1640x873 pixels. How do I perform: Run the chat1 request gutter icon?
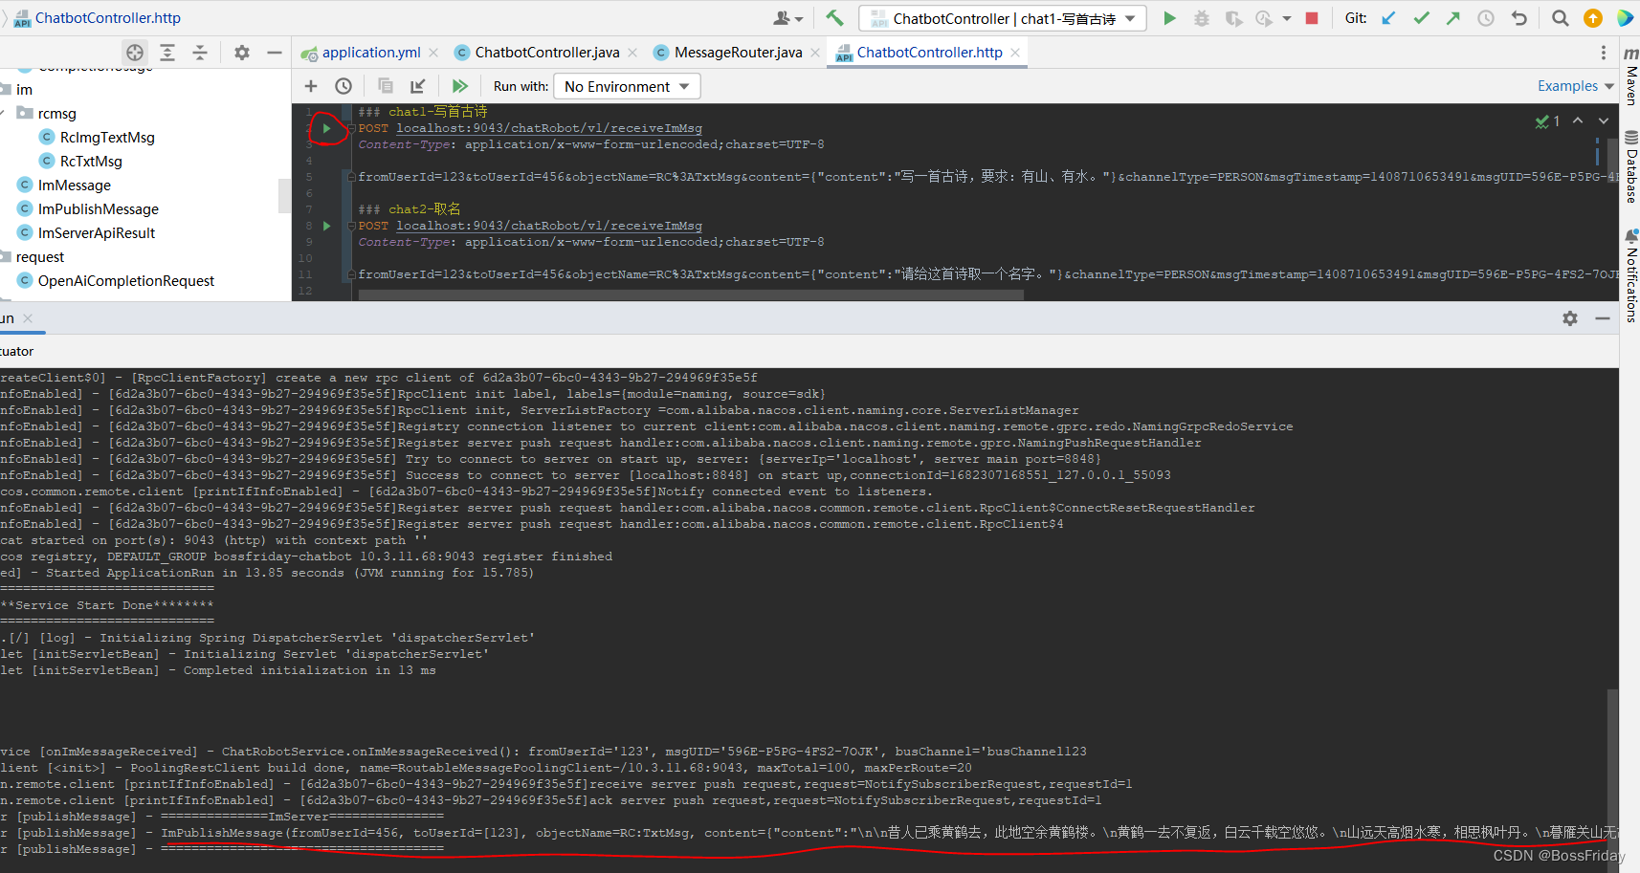(327, 128)
